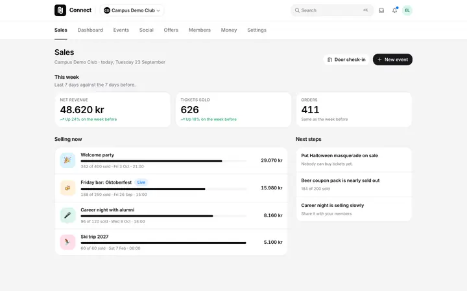
Task: Open Career night is selling slowly step
Action: [x=354, y=210]
